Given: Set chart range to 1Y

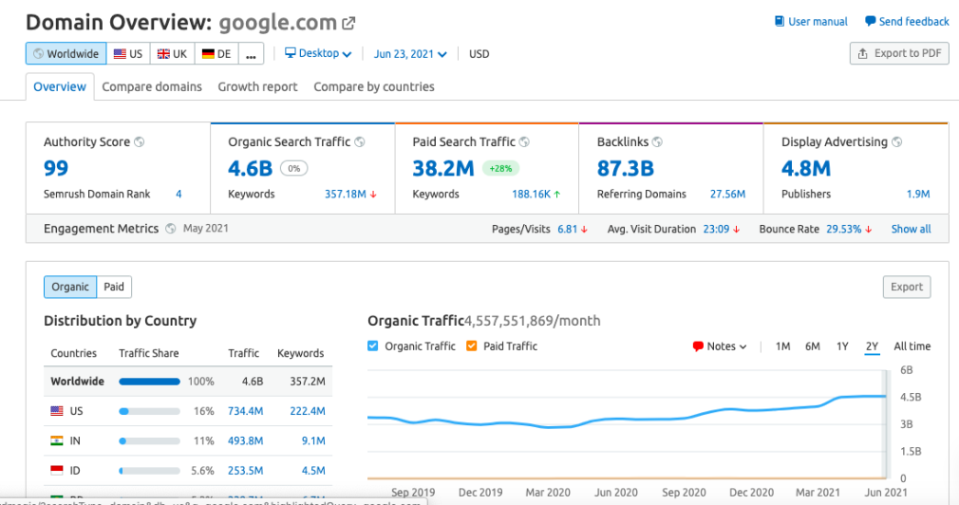Looking at the screenshot, I should (842, 346).
